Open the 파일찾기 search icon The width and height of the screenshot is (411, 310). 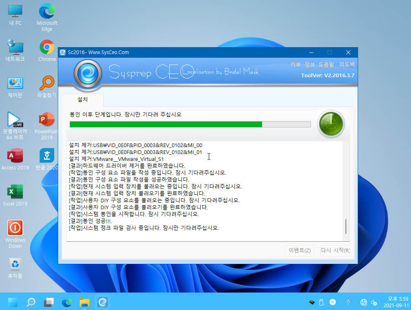[x=47, y=87]
